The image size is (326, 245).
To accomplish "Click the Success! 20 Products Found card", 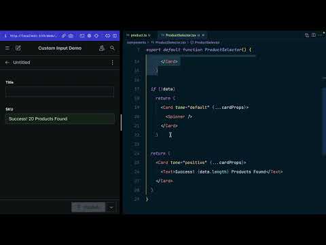I will (x=60, y=119).
